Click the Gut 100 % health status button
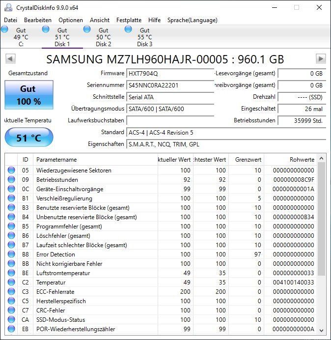Screen dimensions: 331x340 coord(29,95)
